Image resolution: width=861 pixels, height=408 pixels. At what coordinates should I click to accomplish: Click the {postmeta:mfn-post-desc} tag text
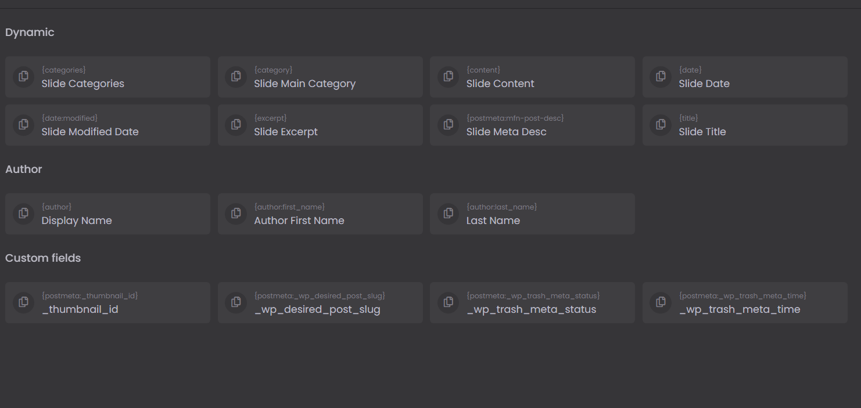coord(515,118)
